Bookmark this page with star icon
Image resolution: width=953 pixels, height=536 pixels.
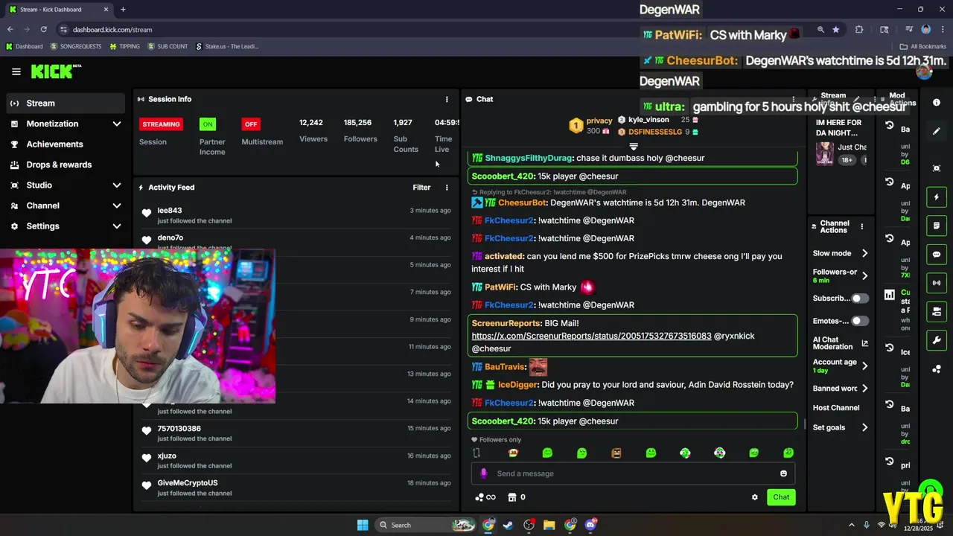[x=836, y=29]
